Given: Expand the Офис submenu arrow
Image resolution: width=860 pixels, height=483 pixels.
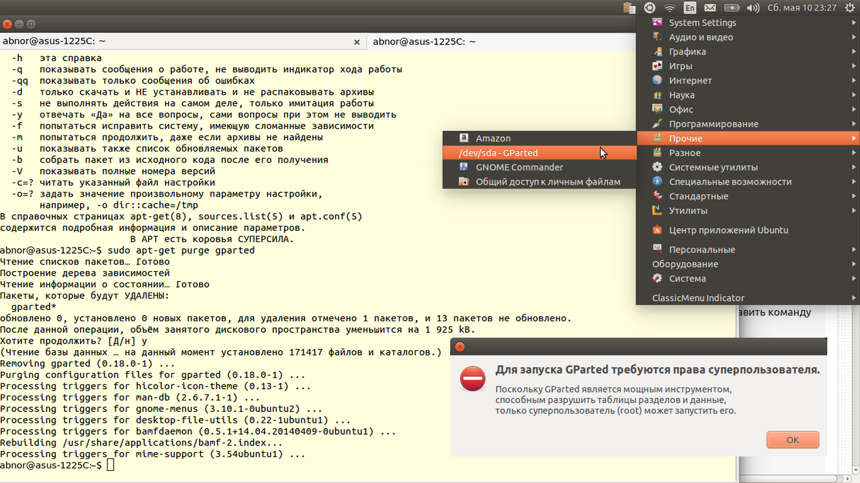Looking at the screenshot, I should point(854,109).
